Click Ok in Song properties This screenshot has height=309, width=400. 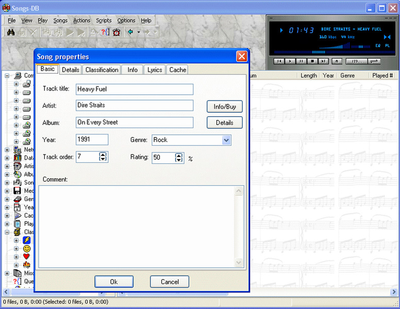coord(114,282)
